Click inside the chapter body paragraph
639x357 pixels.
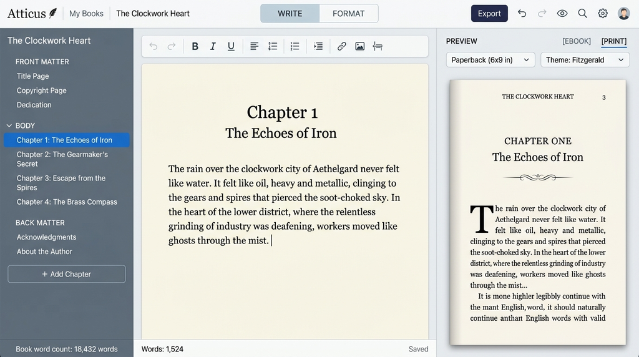pyautogui.click(x=284, y=205)
